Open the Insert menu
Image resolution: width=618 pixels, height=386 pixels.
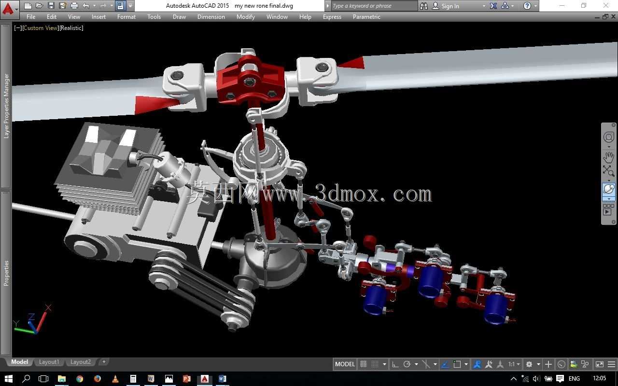98,17
